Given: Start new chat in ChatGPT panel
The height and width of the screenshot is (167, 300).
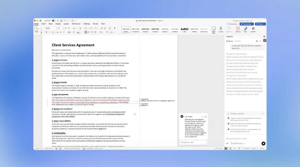Looking at the screenshot, I should 257,41.
